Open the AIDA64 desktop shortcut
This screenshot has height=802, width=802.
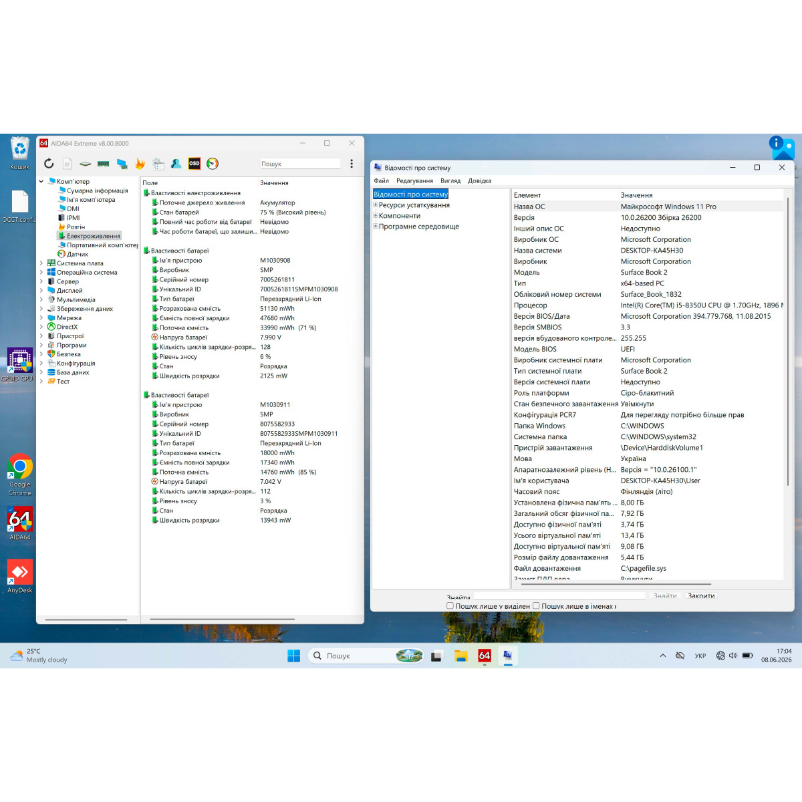[20, 523]
